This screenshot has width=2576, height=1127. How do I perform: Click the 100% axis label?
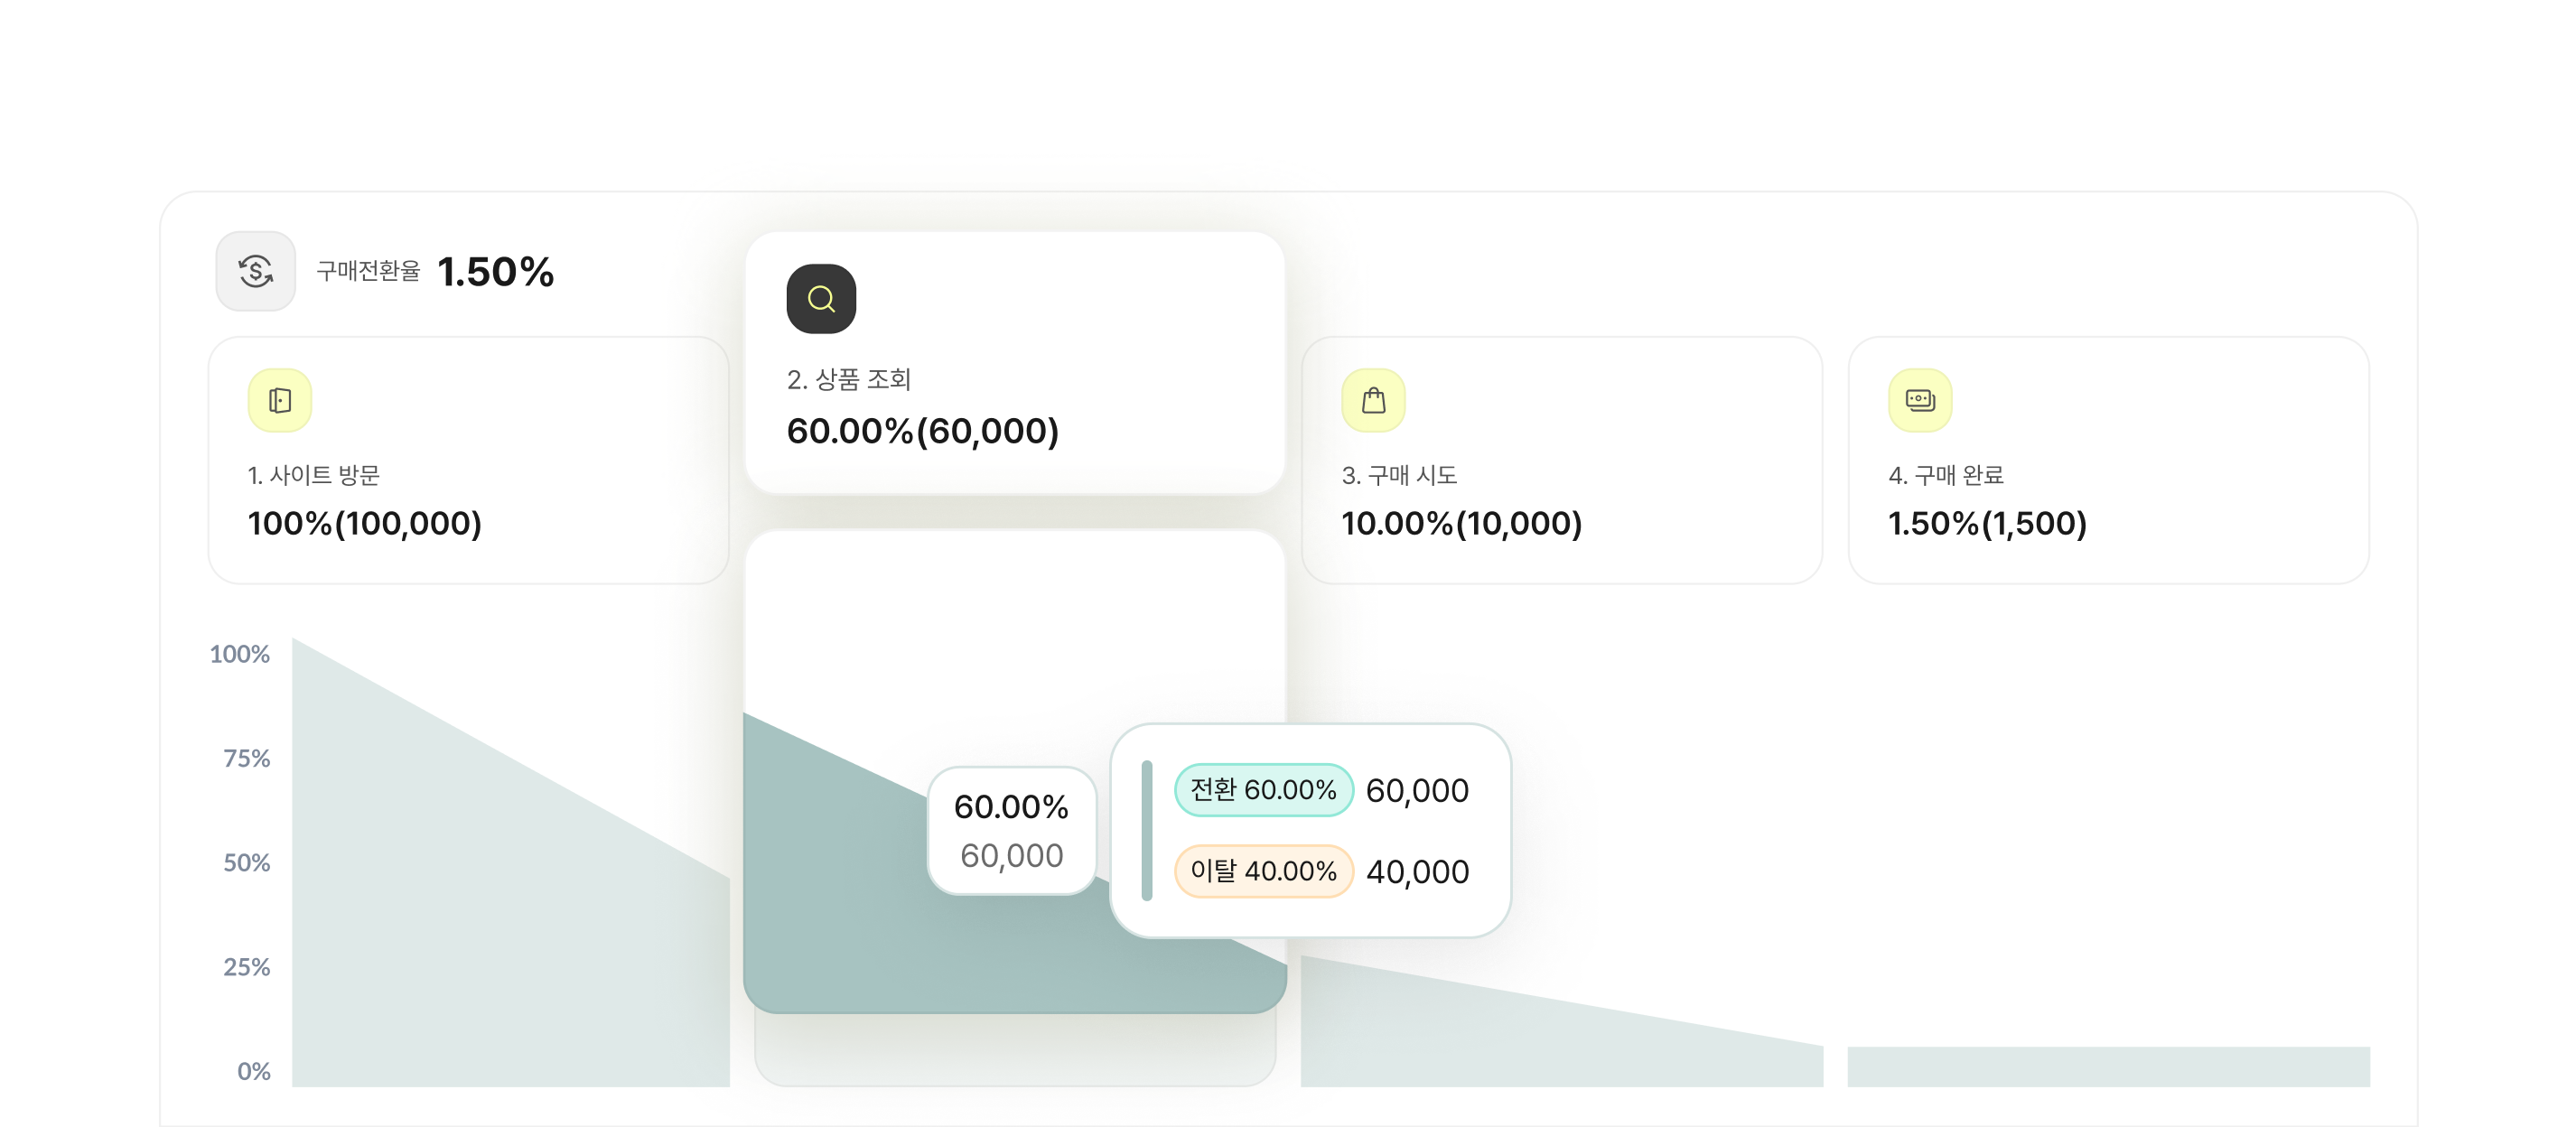pos(239,654)
